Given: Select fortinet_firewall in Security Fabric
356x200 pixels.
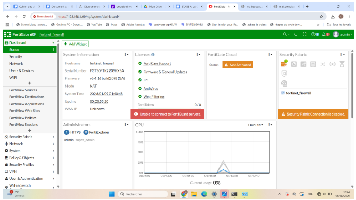Looking at the screenshot, I should (298, 93).
